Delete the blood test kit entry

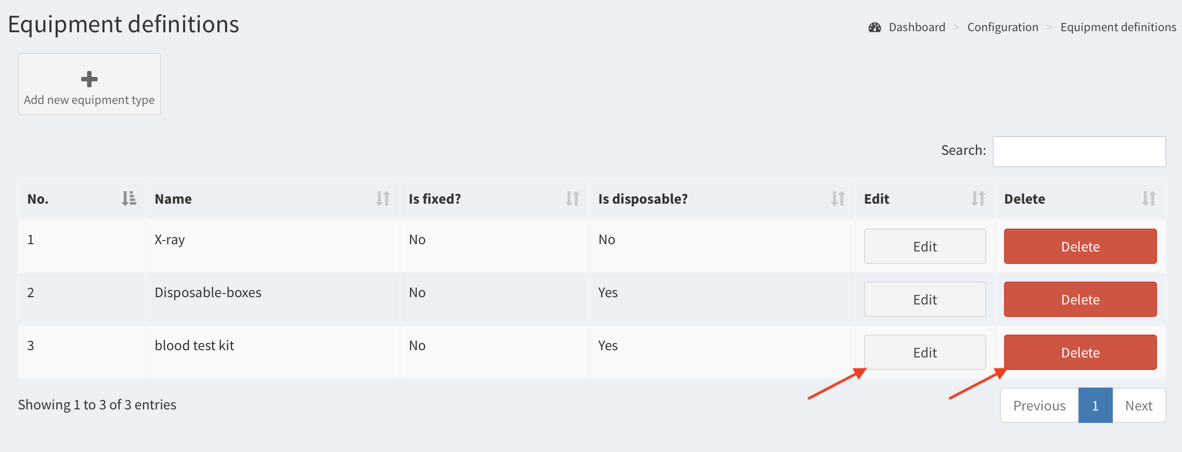[1080, 353]
